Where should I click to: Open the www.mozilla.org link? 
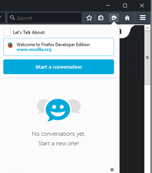[x=34, y=49]
